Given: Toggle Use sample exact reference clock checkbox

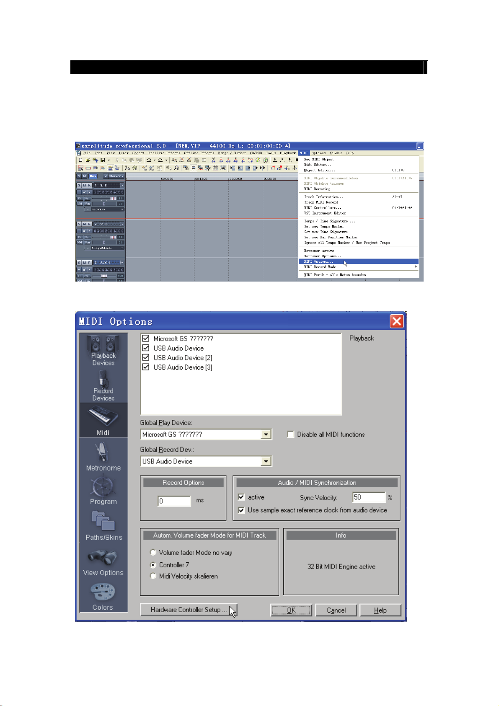Looking at the screenshot, I should coord(241,510).
